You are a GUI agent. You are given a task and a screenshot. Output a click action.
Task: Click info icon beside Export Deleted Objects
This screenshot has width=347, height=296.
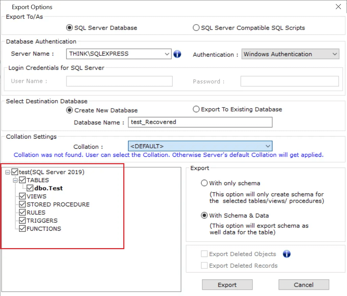[x=287, y=254]
